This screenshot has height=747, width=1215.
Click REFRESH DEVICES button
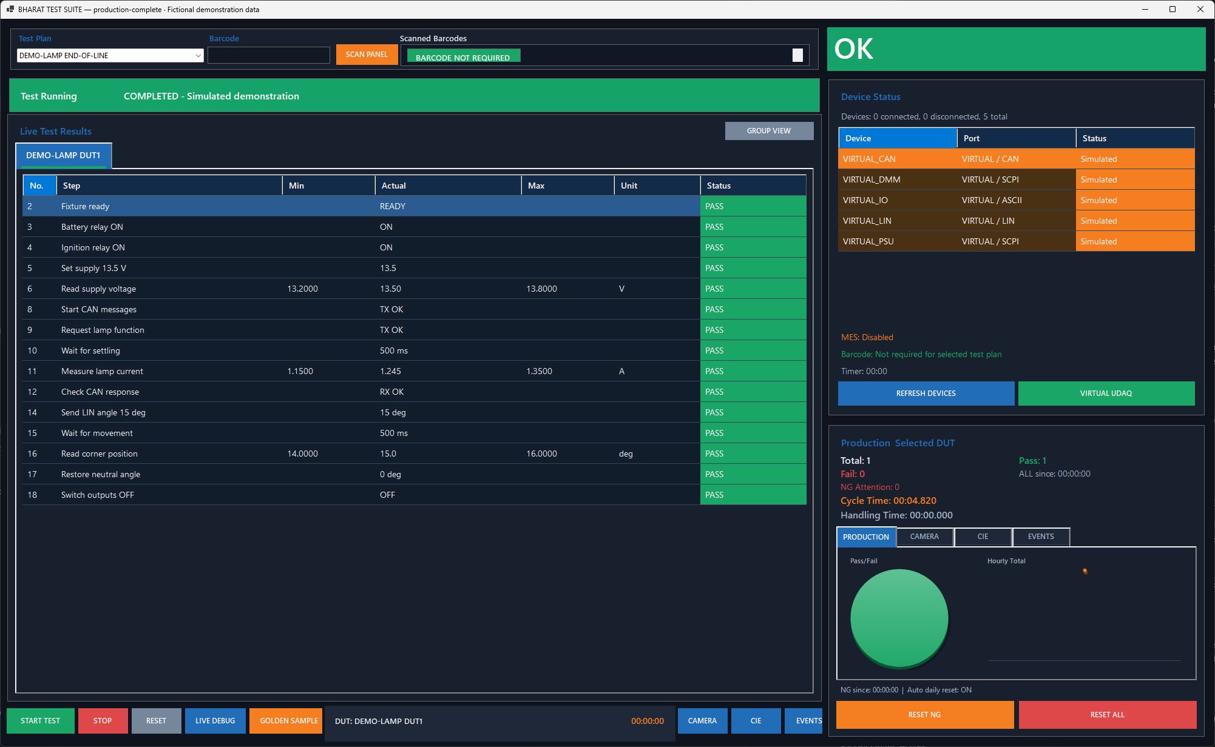[x=926, y=394]
